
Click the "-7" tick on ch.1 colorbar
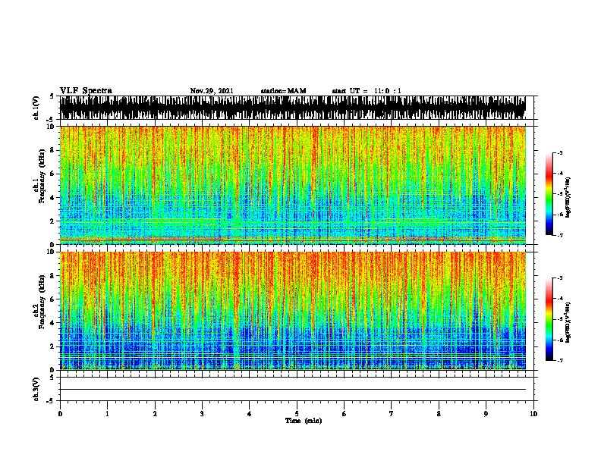coord(560,235)
